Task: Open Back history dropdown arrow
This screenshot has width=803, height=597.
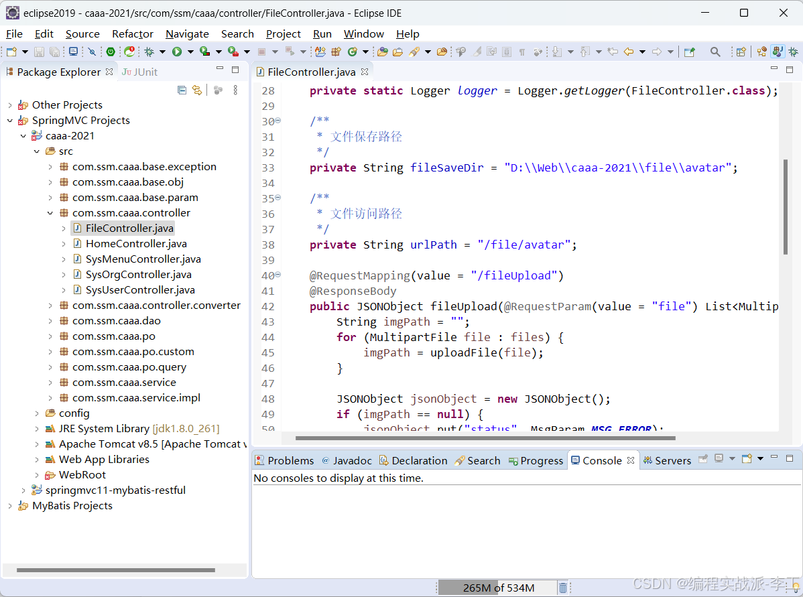Action: [x=641, y=52]
